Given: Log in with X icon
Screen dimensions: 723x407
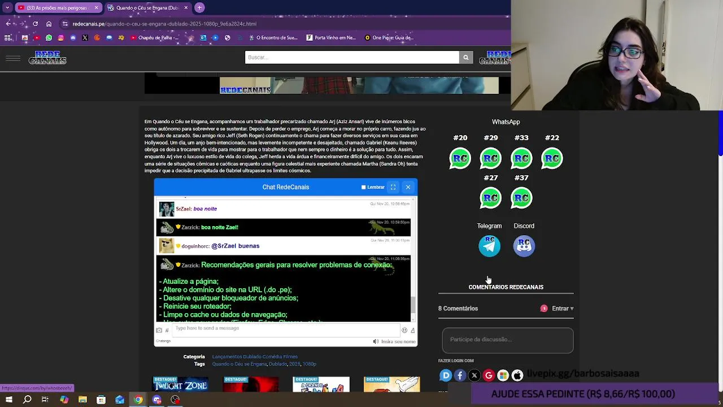Looking at the screenshot, I should point(474,375).
